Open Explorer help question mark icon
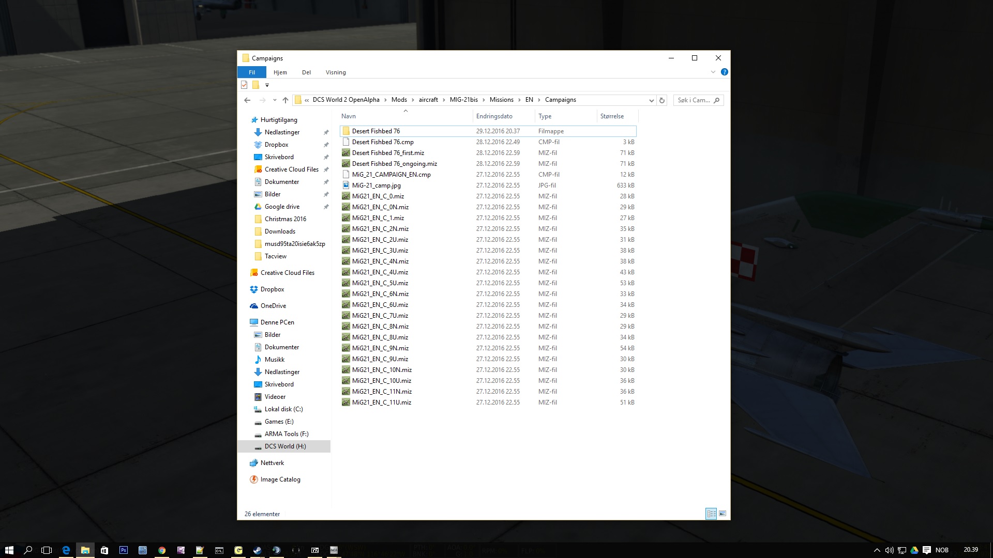Viewport: 993px width, 558px height. (725, 72)
